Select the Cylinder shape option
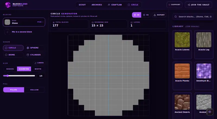 (x=35, y=55)
